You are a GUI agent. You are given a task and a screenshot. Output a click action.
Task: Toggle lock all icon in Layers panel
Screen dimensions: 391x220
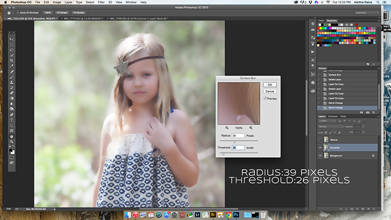pos(339,132)
